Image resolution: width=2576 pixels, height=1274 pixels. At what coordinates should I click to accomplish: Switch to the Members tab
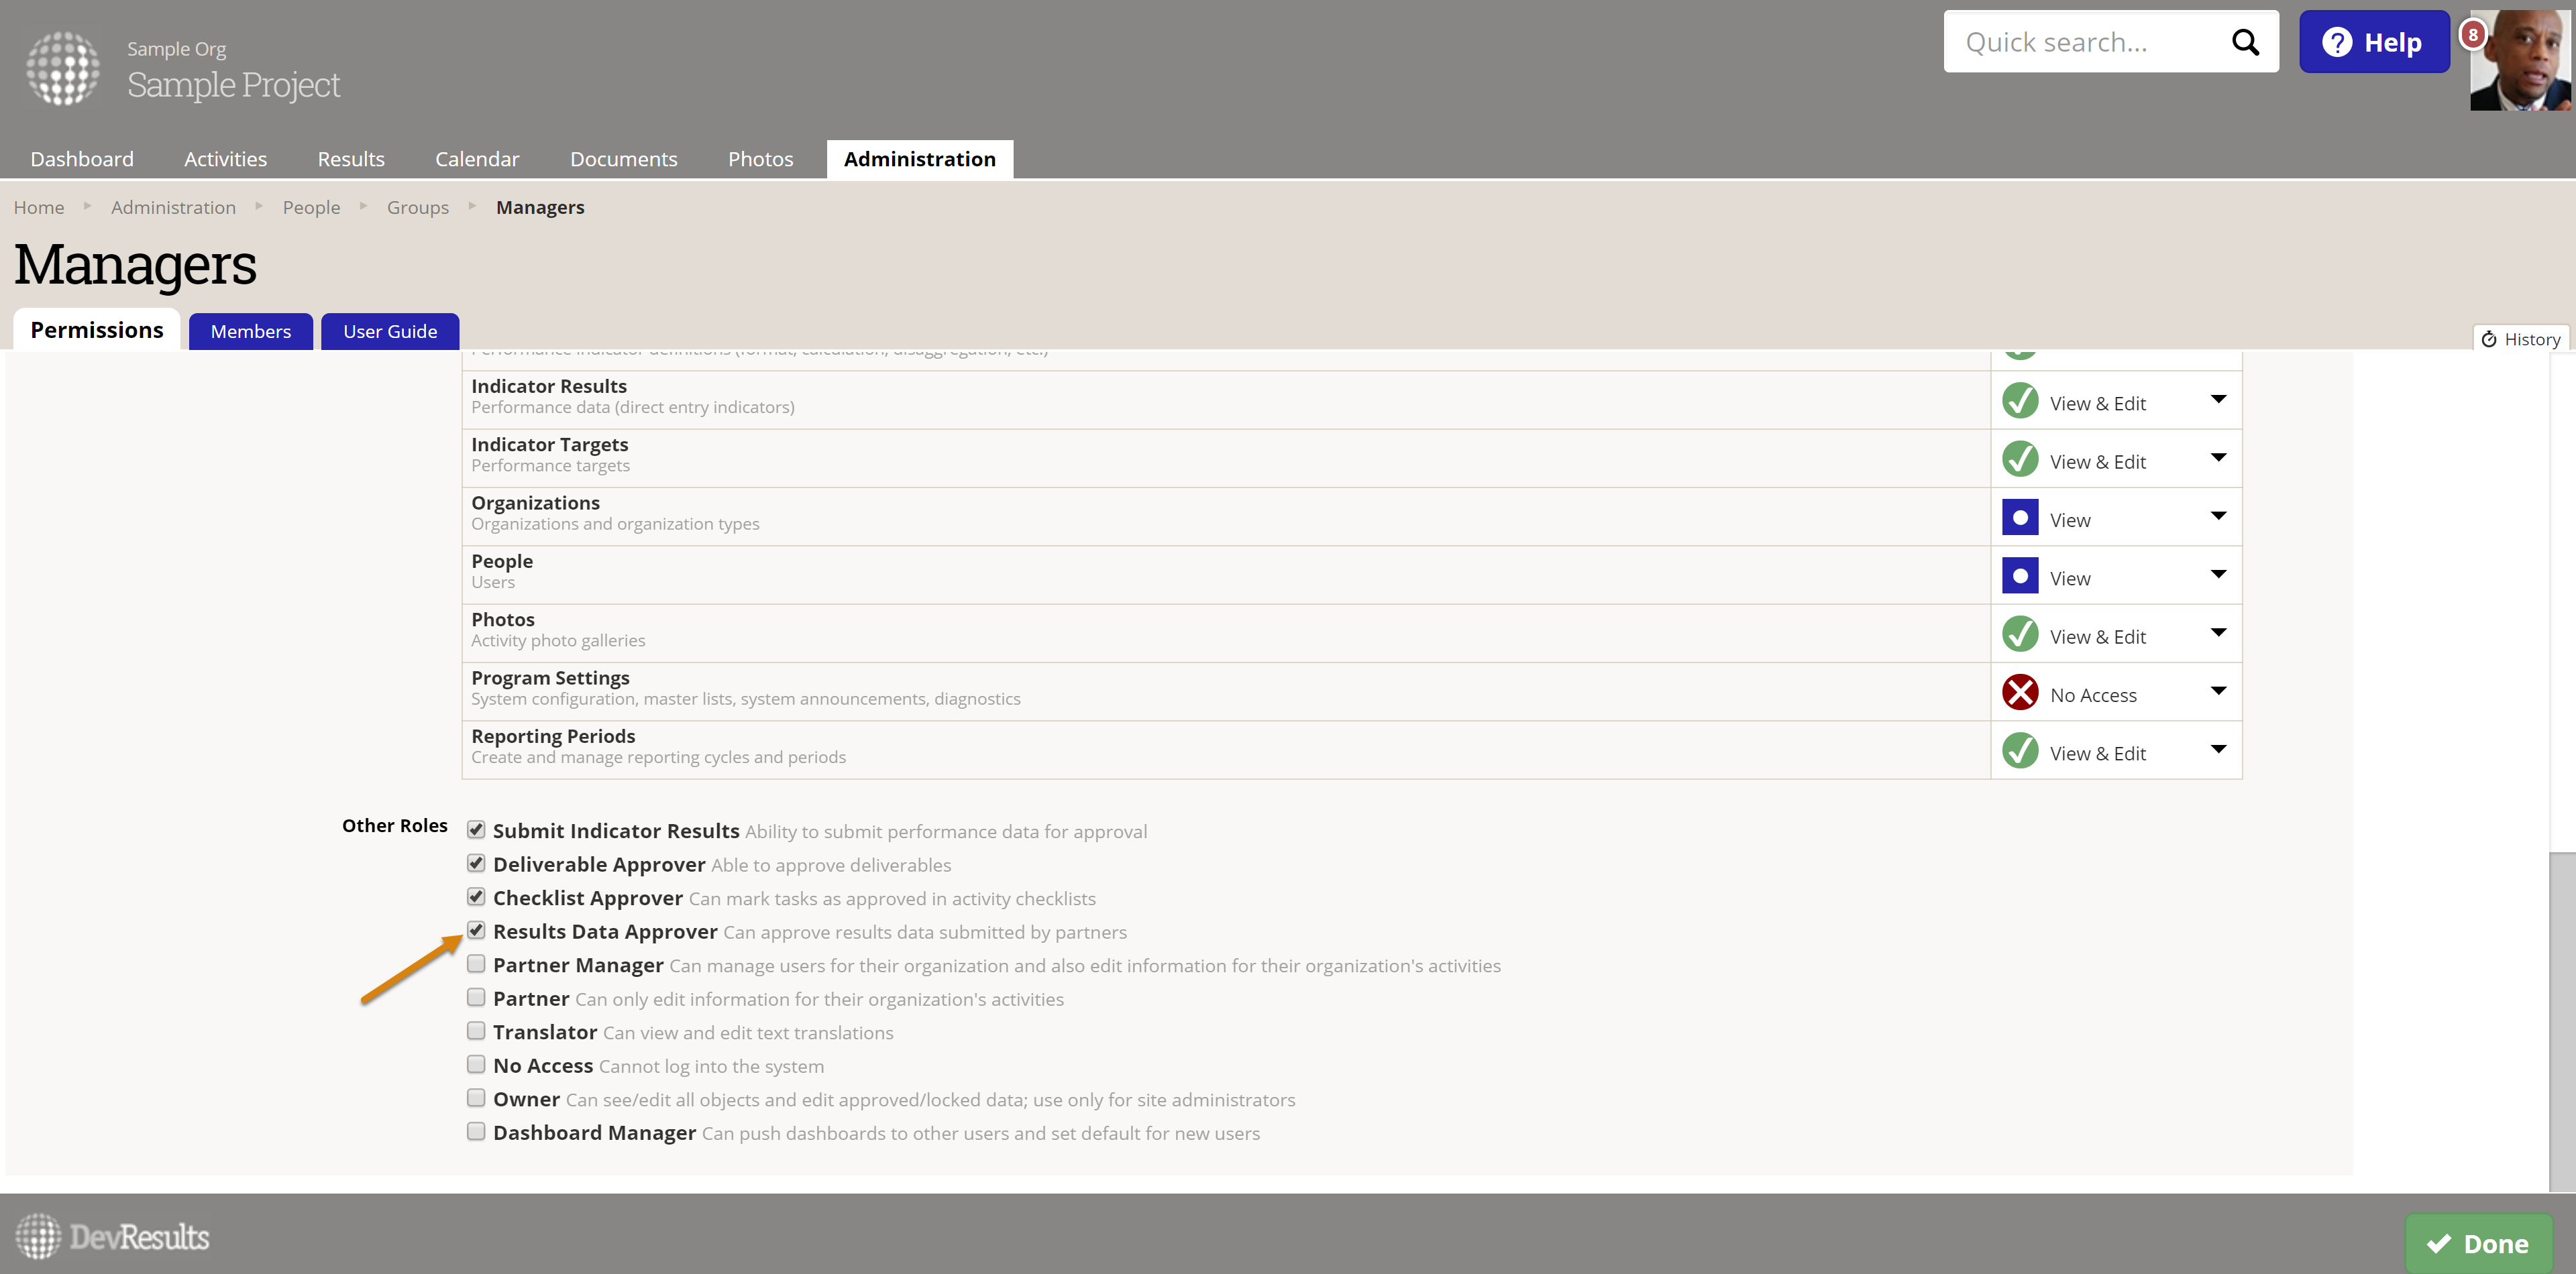250,332
